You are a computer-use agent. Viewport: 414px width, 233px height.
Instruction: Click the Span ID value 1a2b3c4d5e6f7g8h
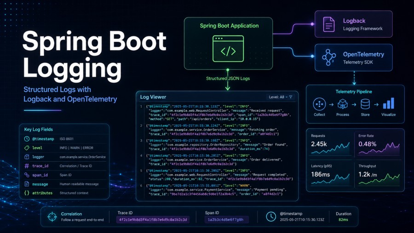pyautogui.click(x=225, y=220)
